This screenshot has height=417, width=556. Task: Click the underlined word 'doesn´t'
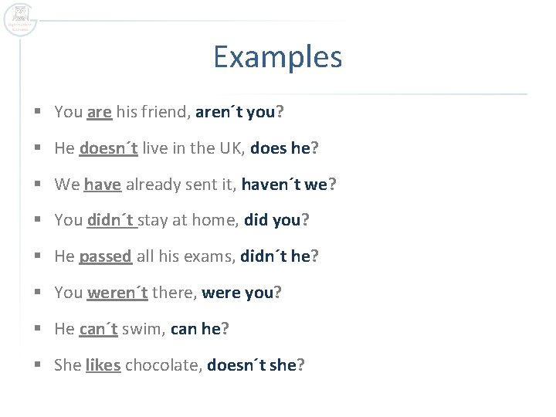click(x=109, y=148)
